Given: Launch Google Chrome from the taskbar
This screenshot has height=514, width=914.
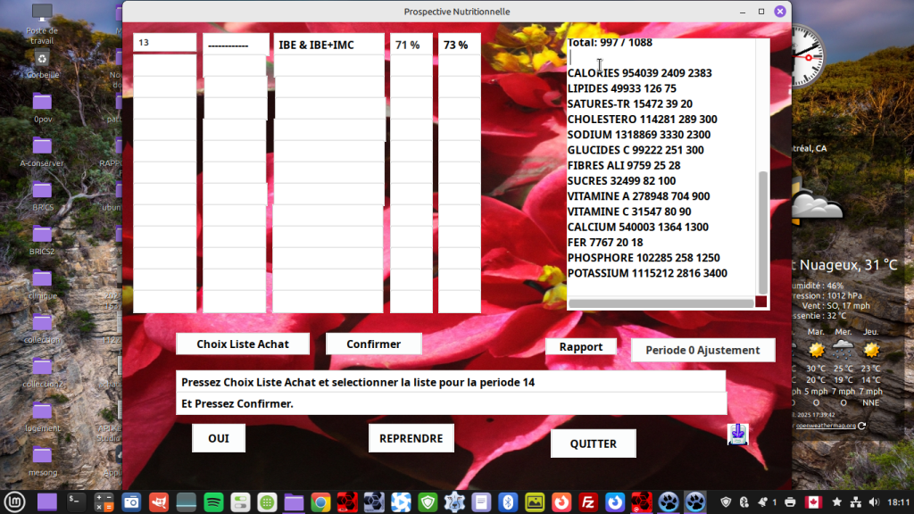Looking at the screenshot, I should (320, 502).
